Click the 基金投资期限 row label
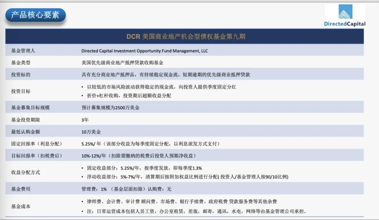This screenshot has width=379, height=220. (26, 120)
